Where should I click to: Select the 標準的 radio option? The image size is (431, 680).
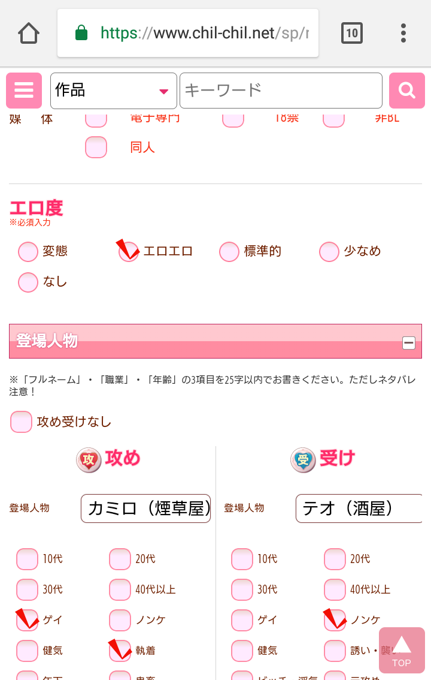(x=229, y=252)
